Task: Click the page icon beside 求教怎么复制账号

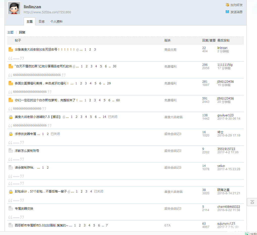Action: 11,151
